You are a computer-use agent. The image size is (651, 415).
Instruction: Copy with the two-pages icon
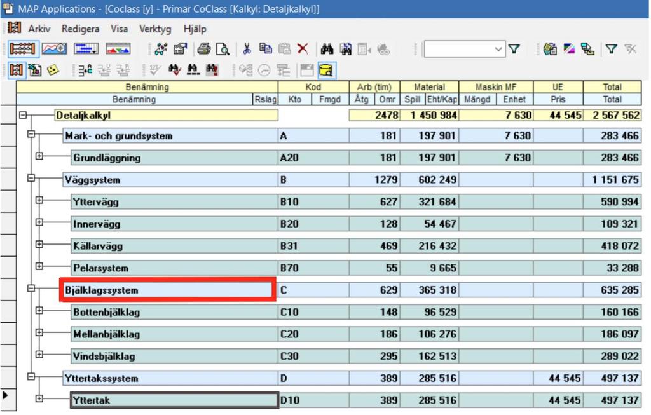(265, 49)
